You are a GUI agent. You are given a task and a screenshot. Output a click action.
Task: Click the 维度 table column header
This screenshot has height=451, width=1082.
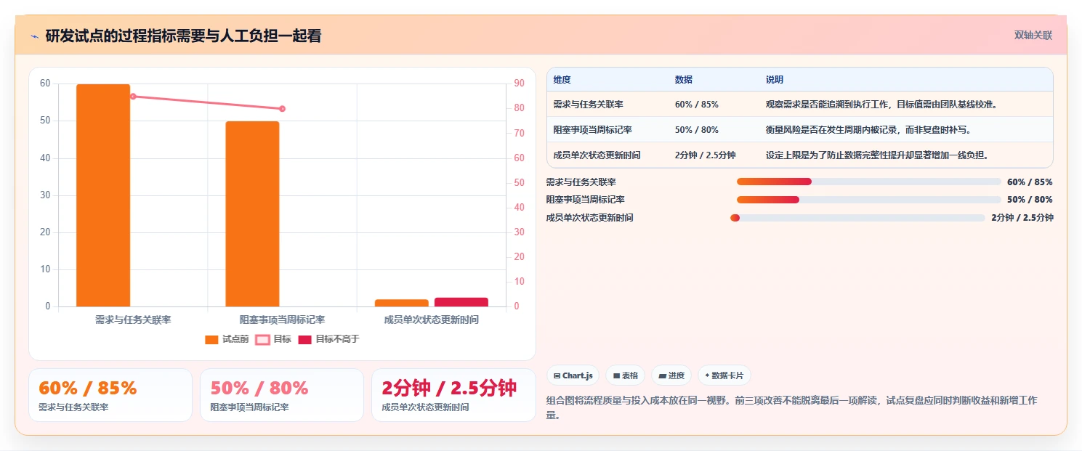[x=562, y=79]
